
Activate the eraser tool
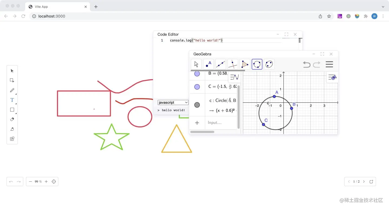pos(12,119)
